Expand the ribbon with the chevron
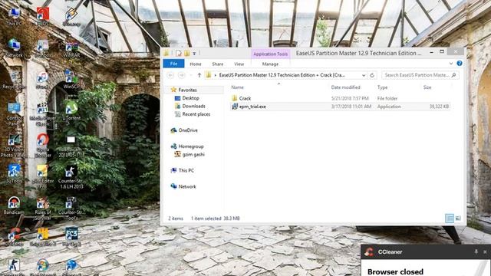This screenshot has width=491, height=276. [x=451, y=64]
